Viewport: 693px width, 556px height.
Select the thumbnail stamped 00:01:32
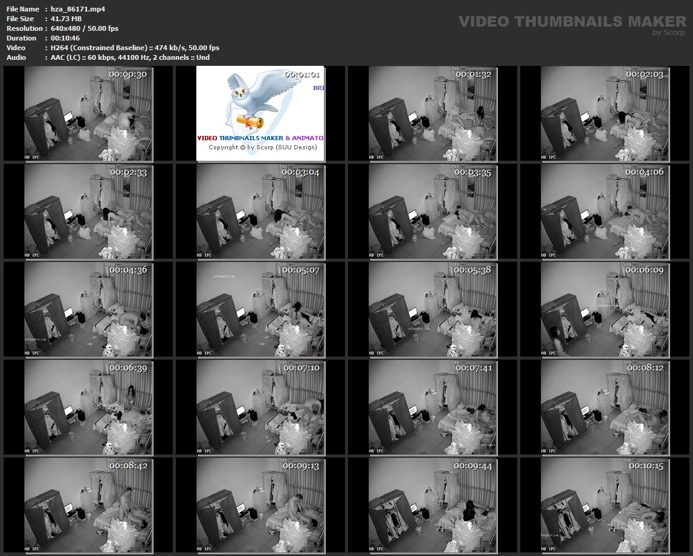tap(433, 114)
